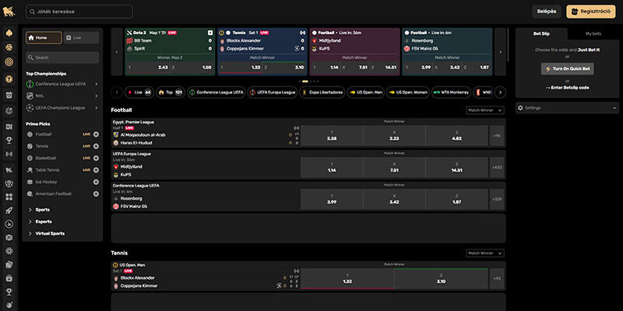Click the NHL league logo in Top Championships

pos(30,96)
